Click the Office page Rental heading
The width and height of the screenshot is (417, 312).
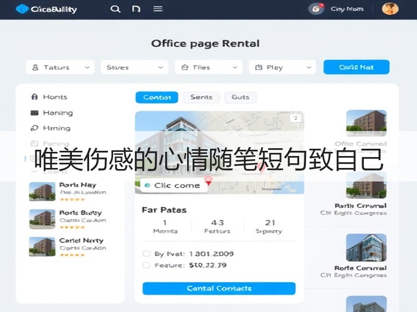[x=205, y=44]
